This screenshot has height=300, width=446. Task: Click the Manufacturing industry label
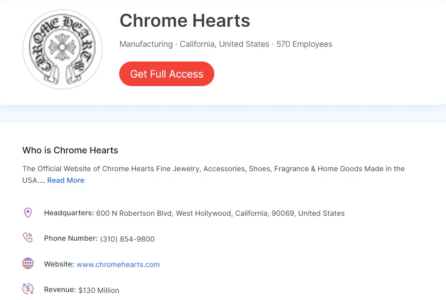[146, 44]
